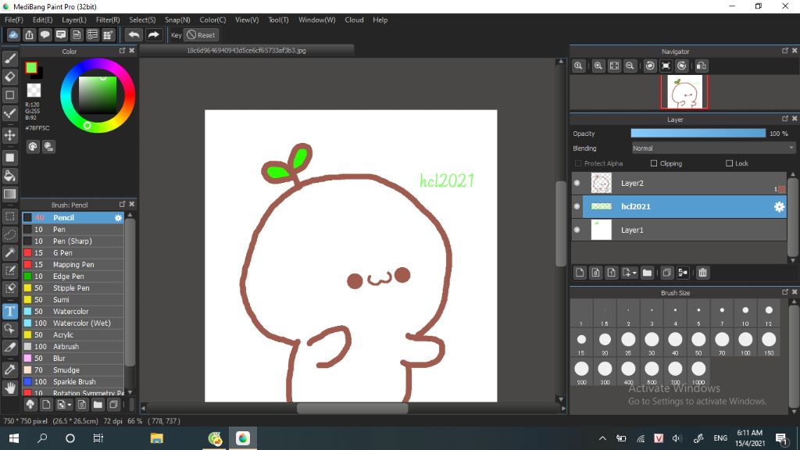Tick the Protect Alpha checkbox
Image resolution: width=800 pixels, height=450 pixels.
coord(578,163)
